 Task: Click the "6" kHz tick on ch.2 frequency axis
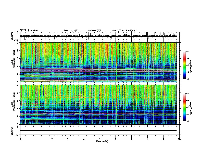[x=18, y=101]
